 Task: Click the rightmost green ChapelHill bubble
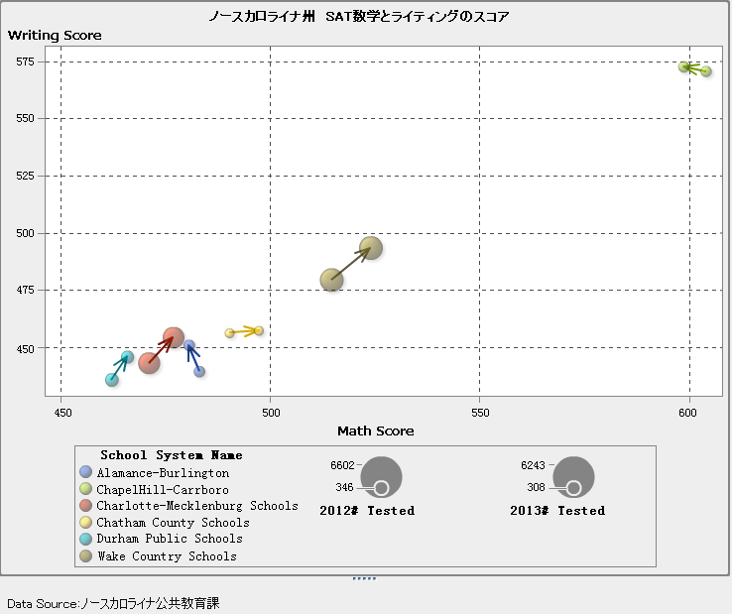(x=706, y=71)
